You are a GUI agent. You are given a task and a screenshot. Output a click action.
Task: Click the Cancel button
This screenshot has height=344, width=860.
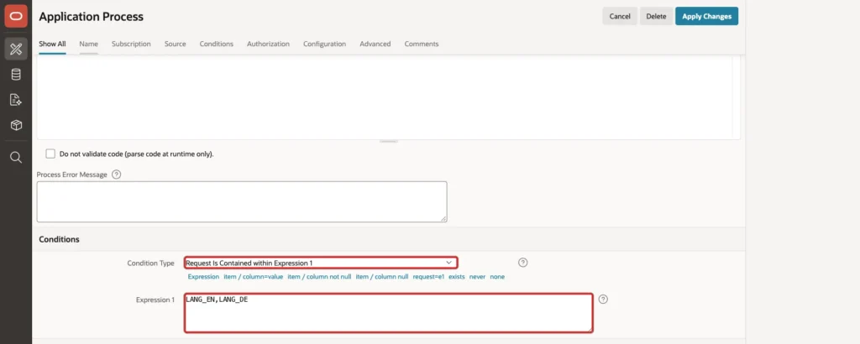(x=620, y=16)
